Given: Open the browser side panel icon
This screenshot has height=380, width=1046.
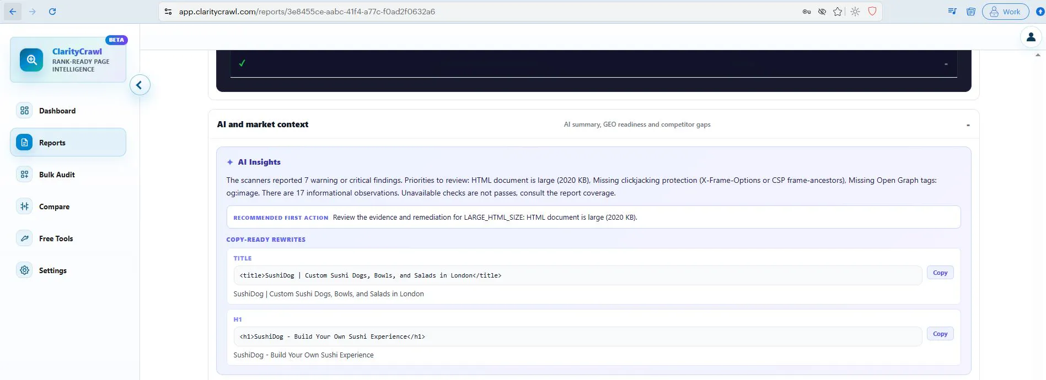Looking at the screenshot, I should [x=971, y=12].
